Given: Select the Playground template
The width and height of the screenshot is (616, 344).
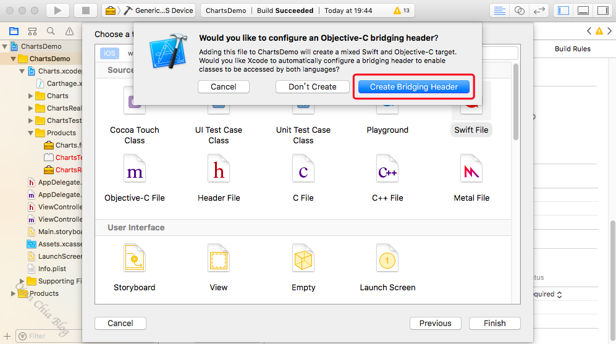Looking at the screenshot, I should pyautogui.click(x=387, y=130).
